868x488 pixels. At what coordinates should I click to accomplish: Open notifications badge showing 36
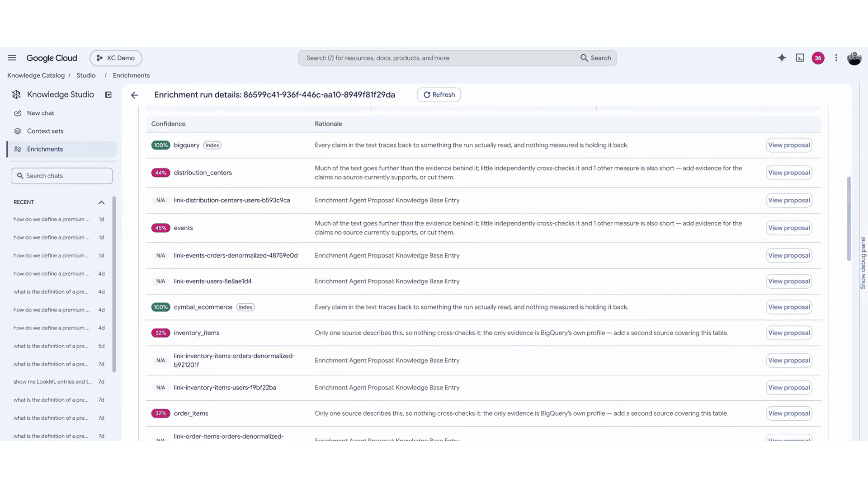coord(818,58)
